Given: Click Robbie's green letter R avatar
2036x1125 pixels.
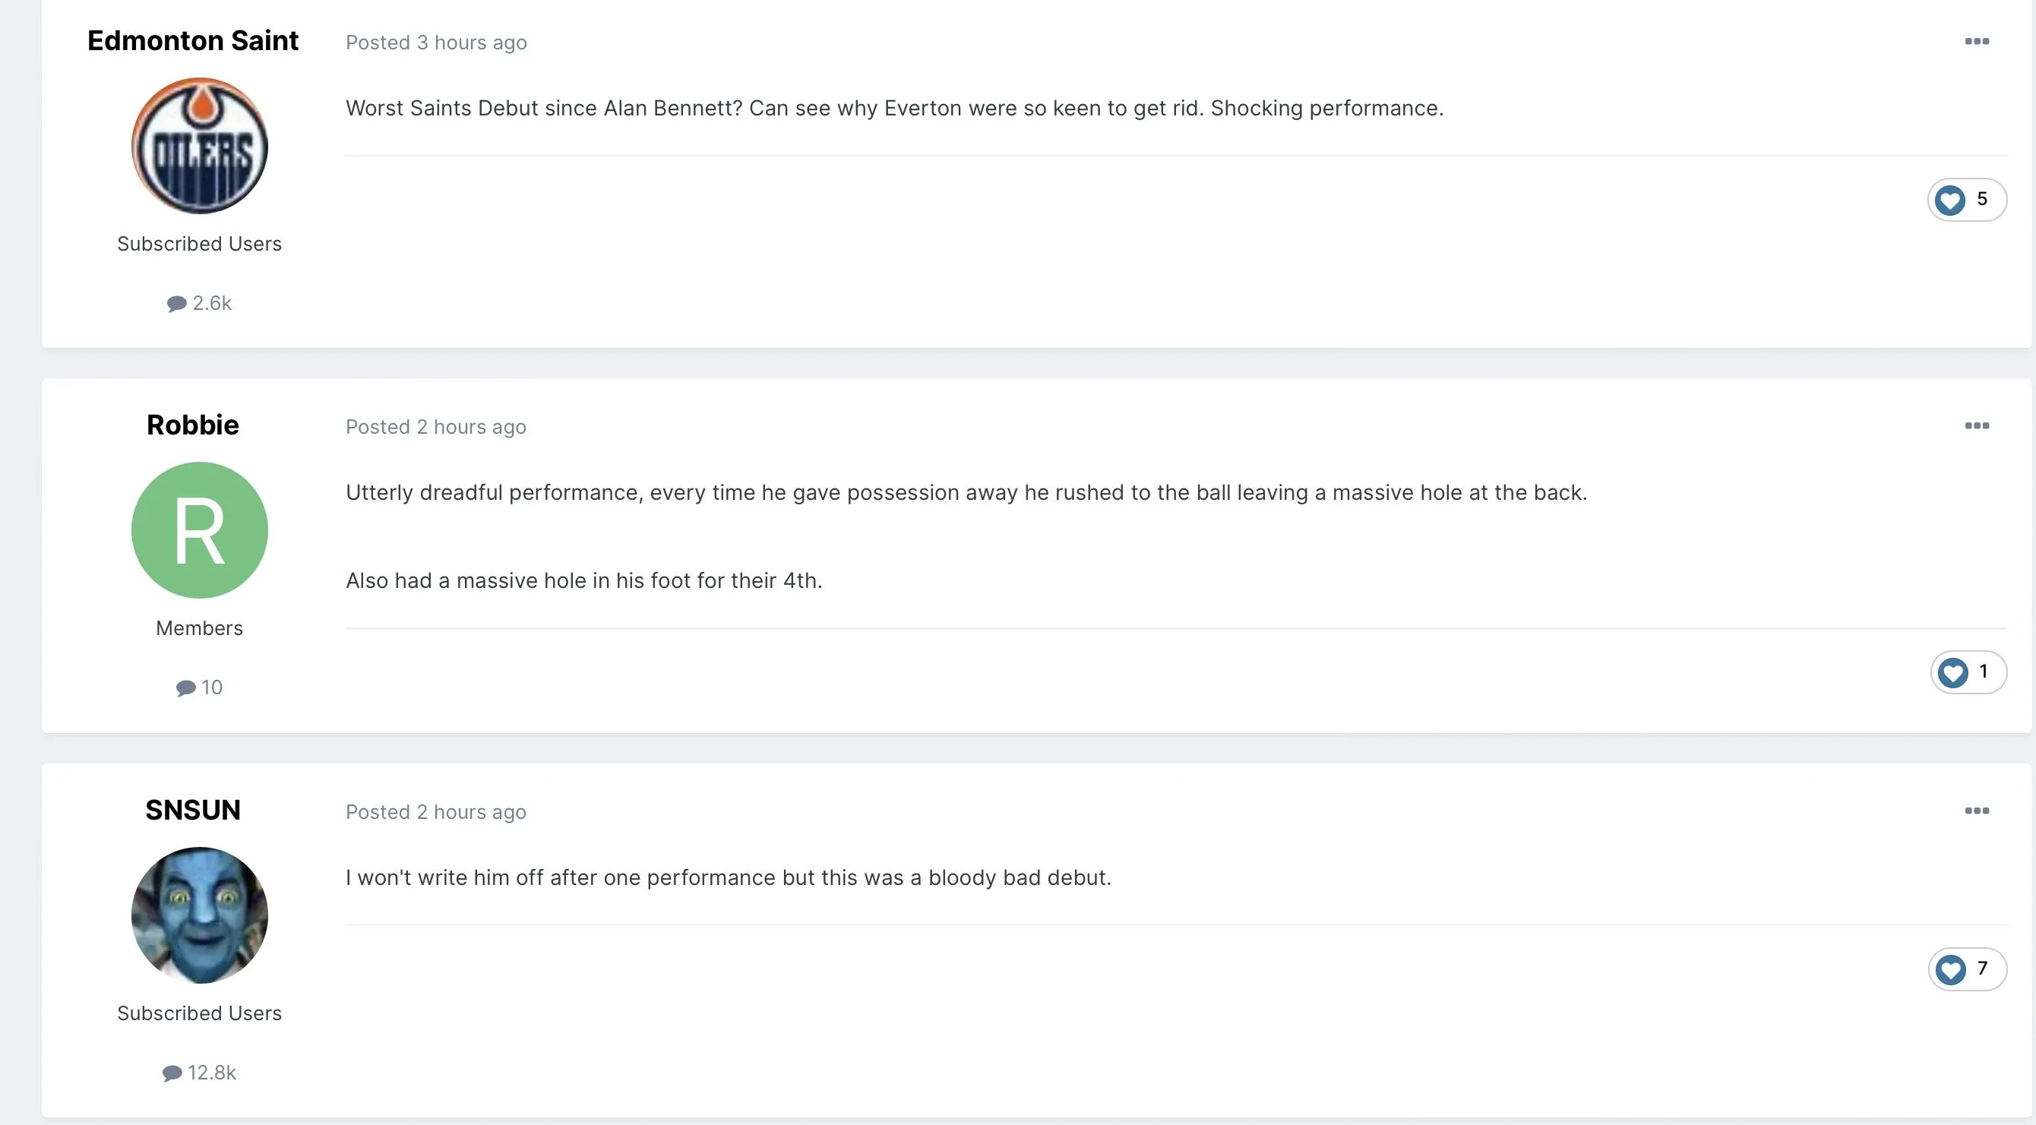Looking at the screenshot, I should [199, 530].
